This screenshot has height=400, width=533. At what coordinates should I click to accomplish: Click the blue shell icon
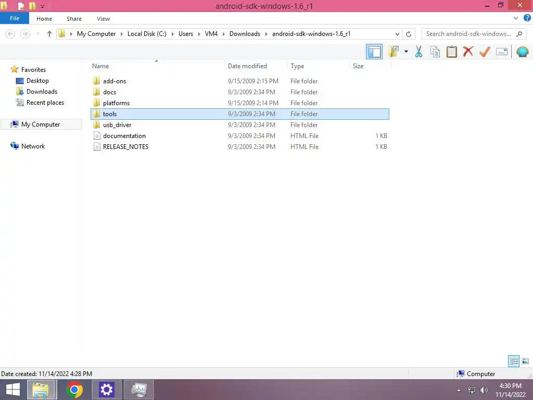(x=522, y=52)
